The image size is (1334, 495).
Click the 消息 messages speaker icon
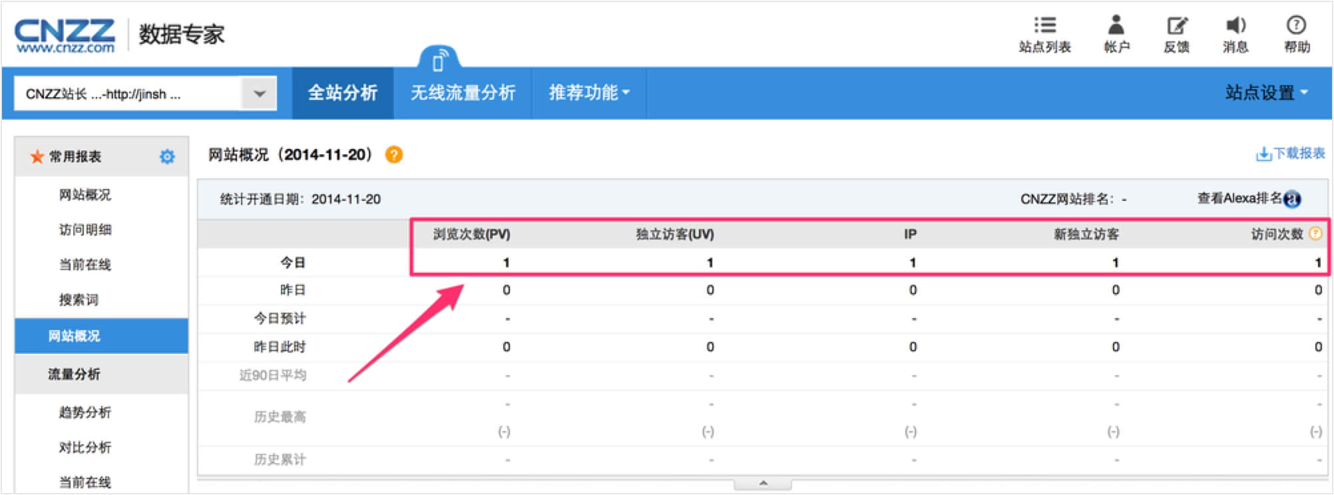[1235, 27]
